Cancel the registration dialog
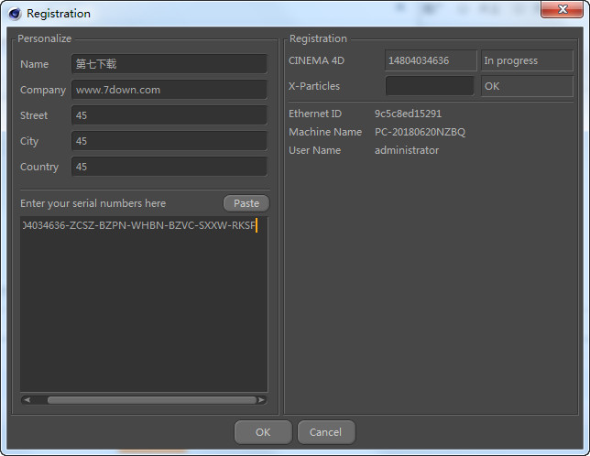Viewport: 590px width, 456px height. (x=326, y=432)
